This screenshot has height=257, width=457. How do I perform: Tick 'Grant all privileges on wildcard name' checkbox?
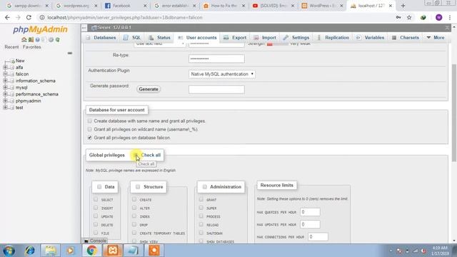point(89,129)
